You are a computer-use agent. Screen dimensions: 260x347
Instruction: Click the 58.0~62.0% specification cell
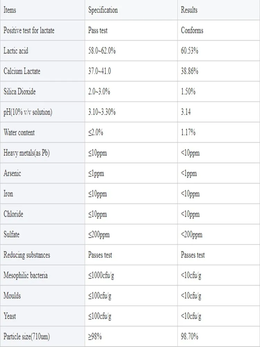(x=102, y=51)
